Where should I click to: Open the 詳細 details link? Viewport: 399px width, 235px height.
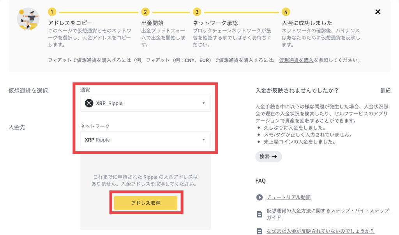(x=385, y=91)
